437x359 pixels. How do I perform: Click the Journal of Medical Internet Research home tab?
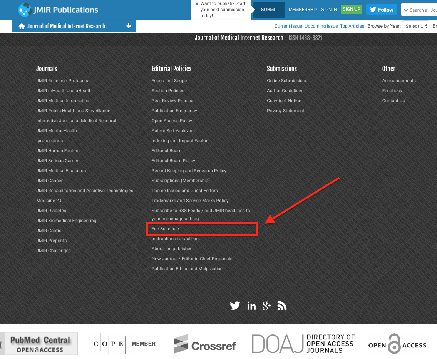click(67, 26)
